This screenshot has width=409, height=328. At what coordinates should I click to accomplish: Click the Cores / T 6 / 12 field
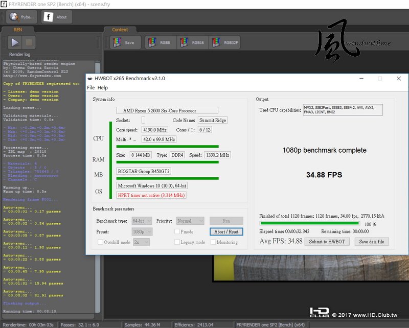pyautogui.click(x=205, y=130)
